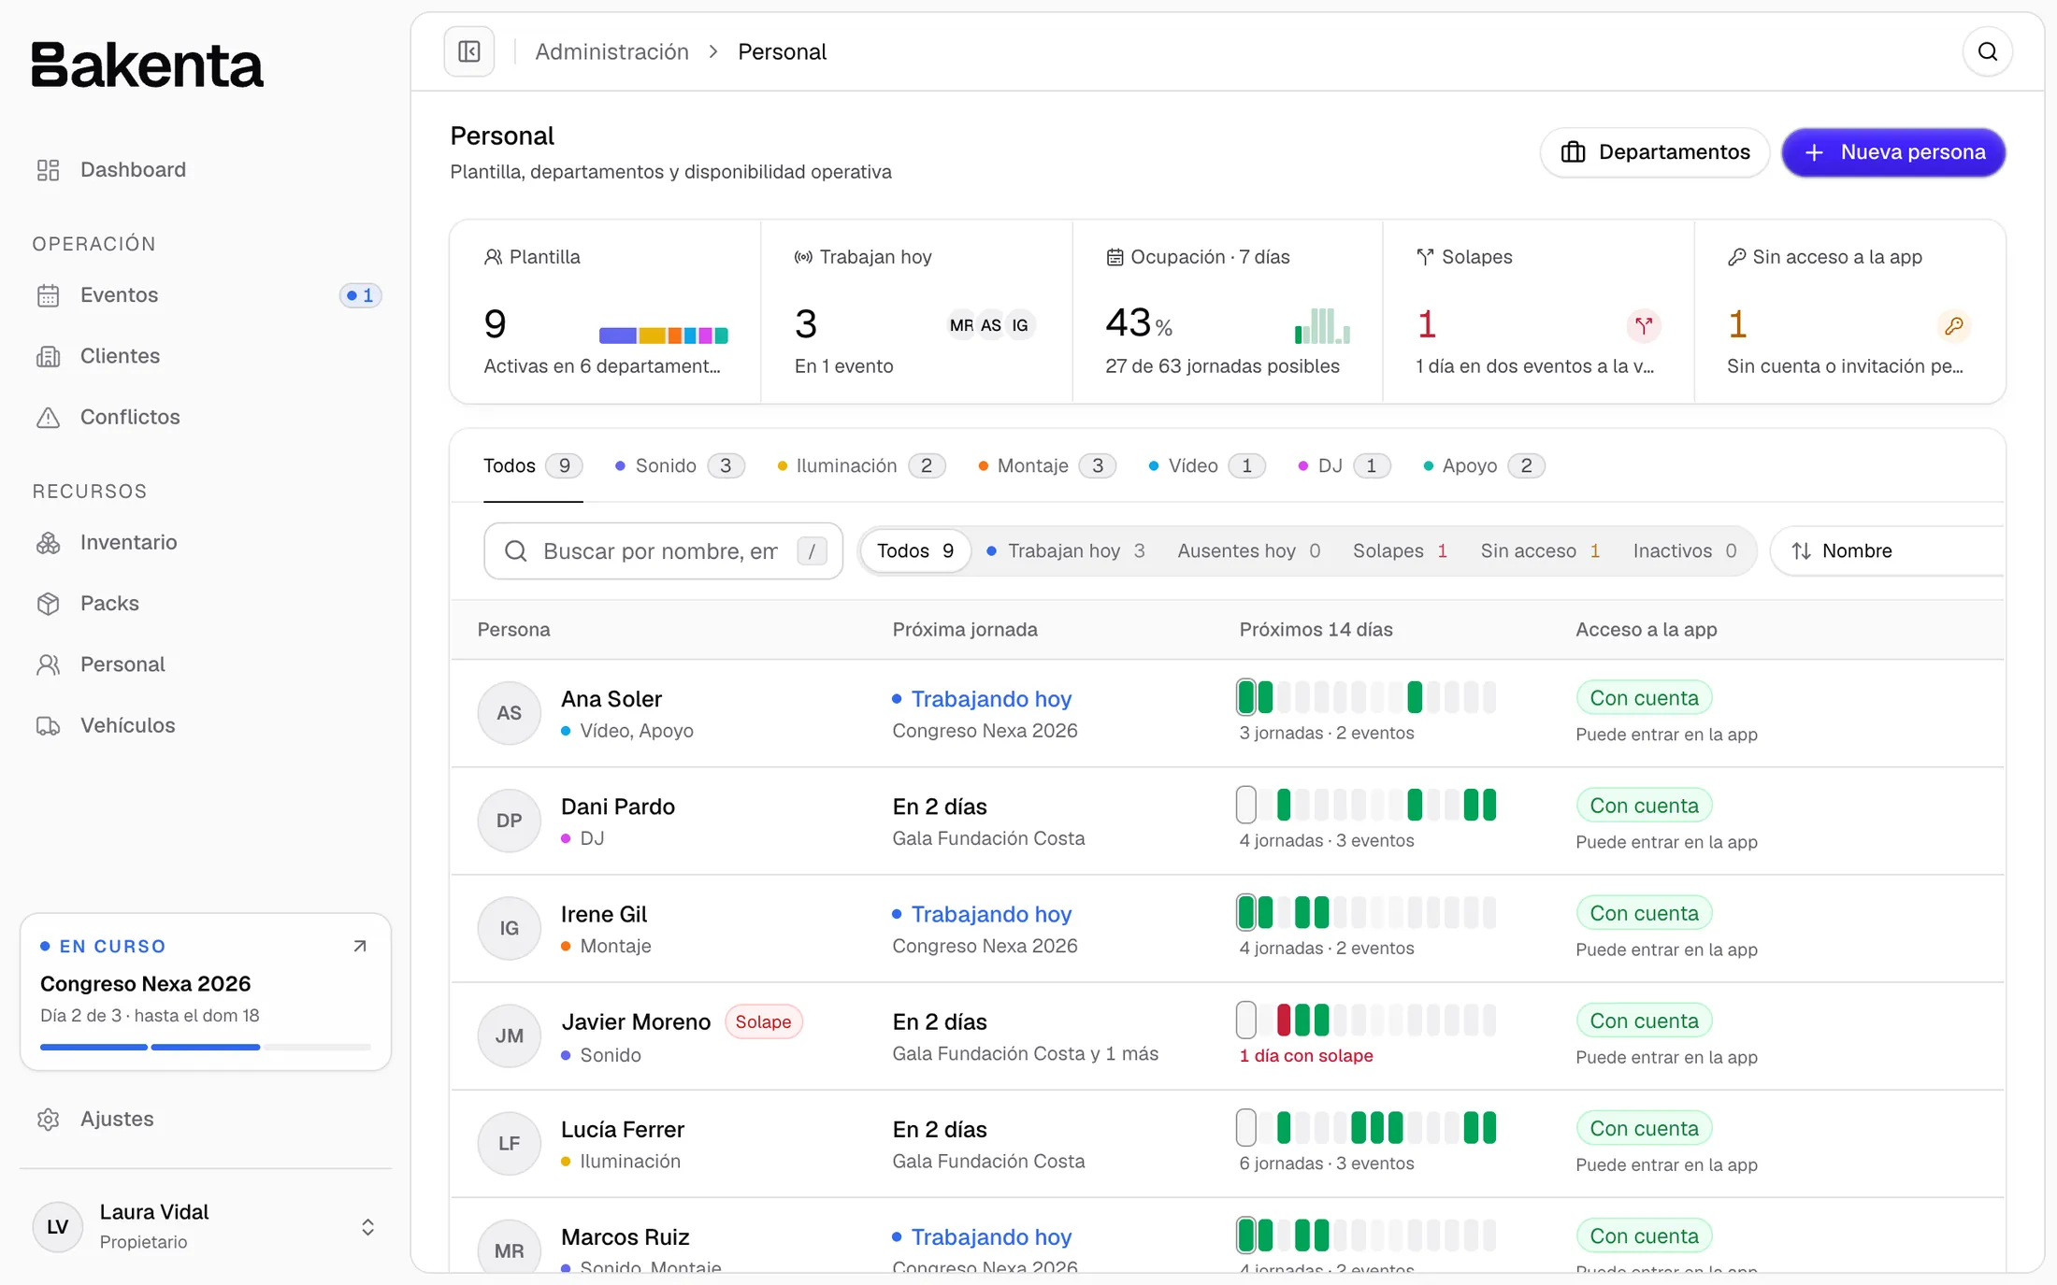Open the Departamentos button
Screen dimensions: 2057x1285
point(1655,152)
